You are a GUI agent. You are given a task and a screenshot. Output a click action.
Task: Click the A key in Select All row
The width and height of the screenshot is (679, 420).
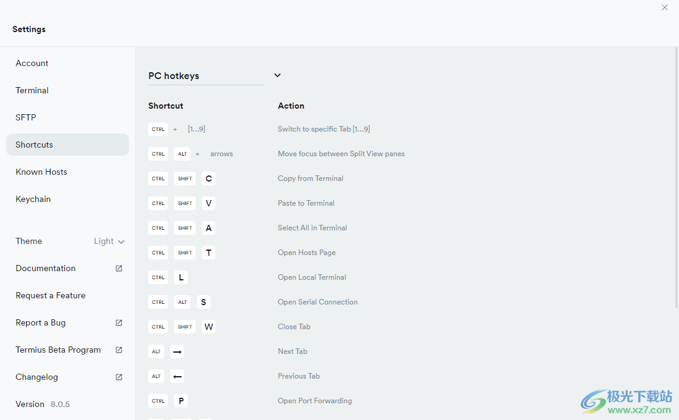[x=209, y=228]
